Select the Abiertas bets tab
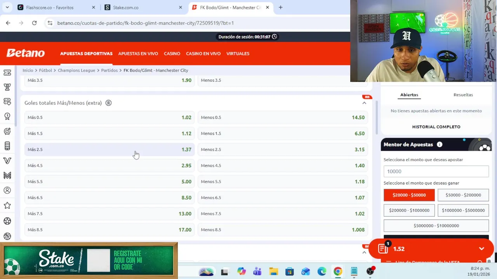 pos(409,95)
